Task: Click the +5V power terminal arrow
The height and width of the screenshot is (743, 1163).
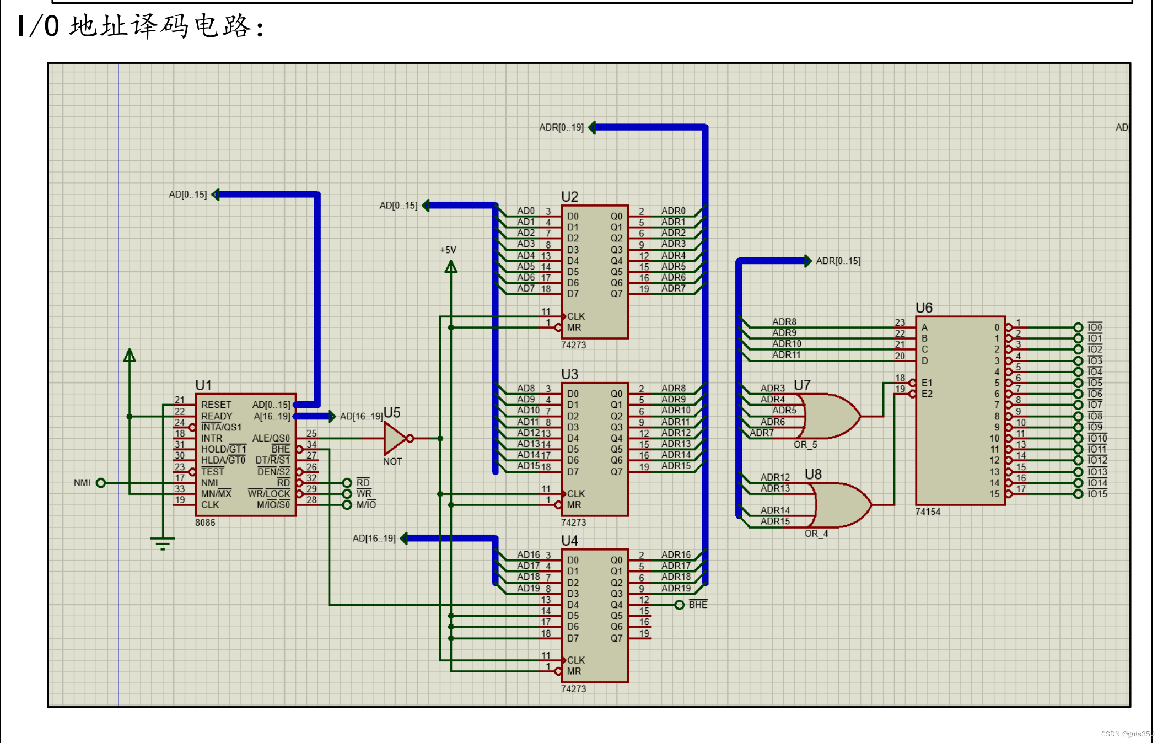Action: click(451, 267)
